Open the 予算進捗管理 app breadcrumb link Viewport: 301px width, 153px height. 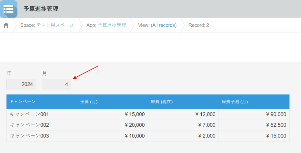112,25
